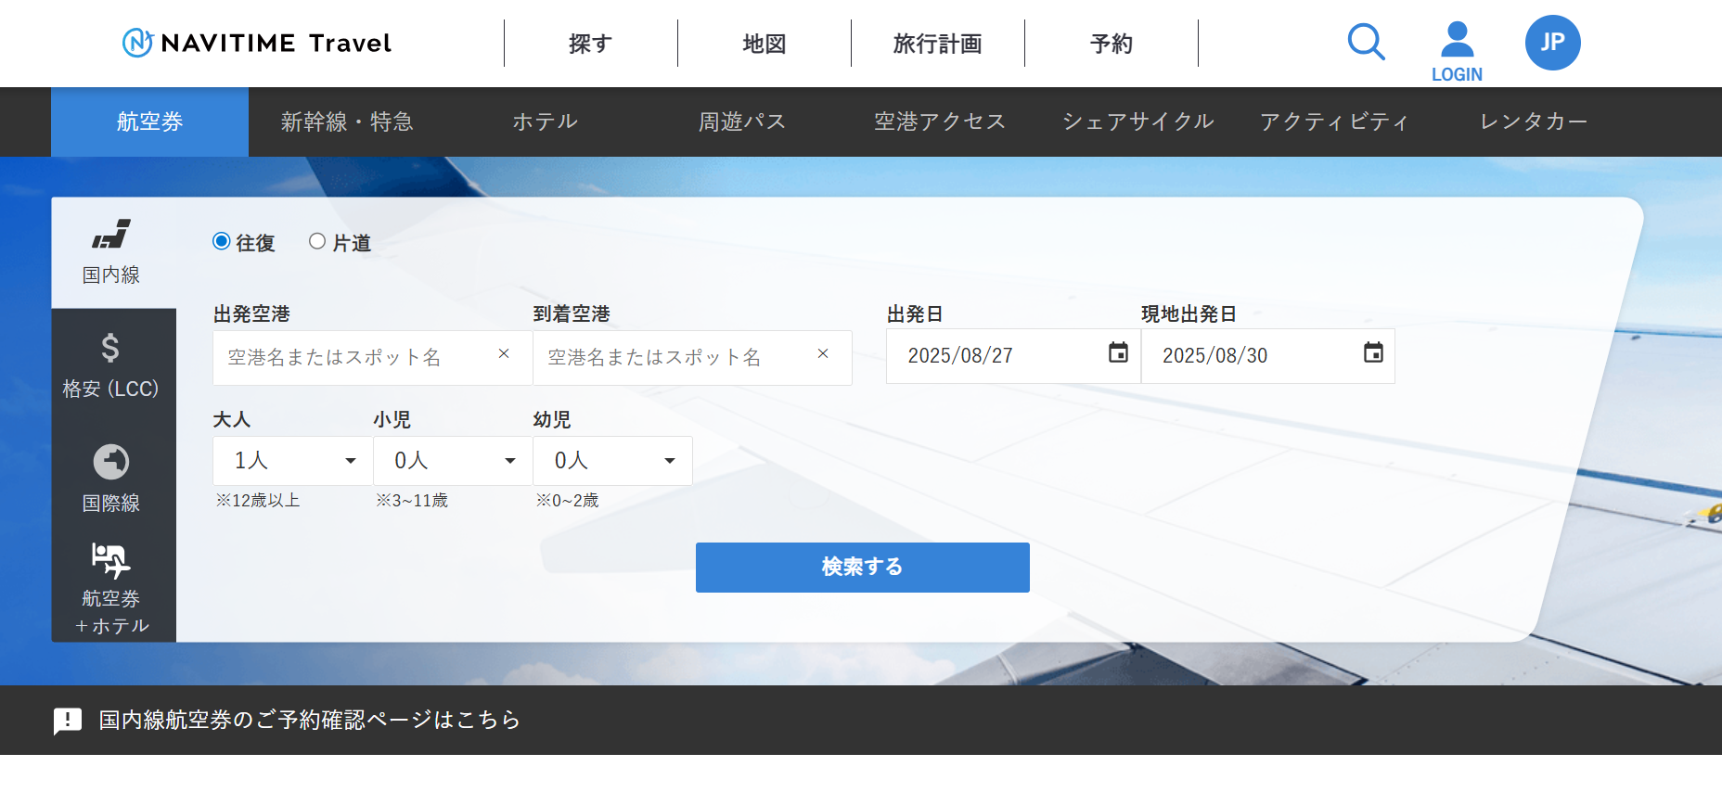
Task: Switch to the レンタカー tab
Action: [1533, 121]
